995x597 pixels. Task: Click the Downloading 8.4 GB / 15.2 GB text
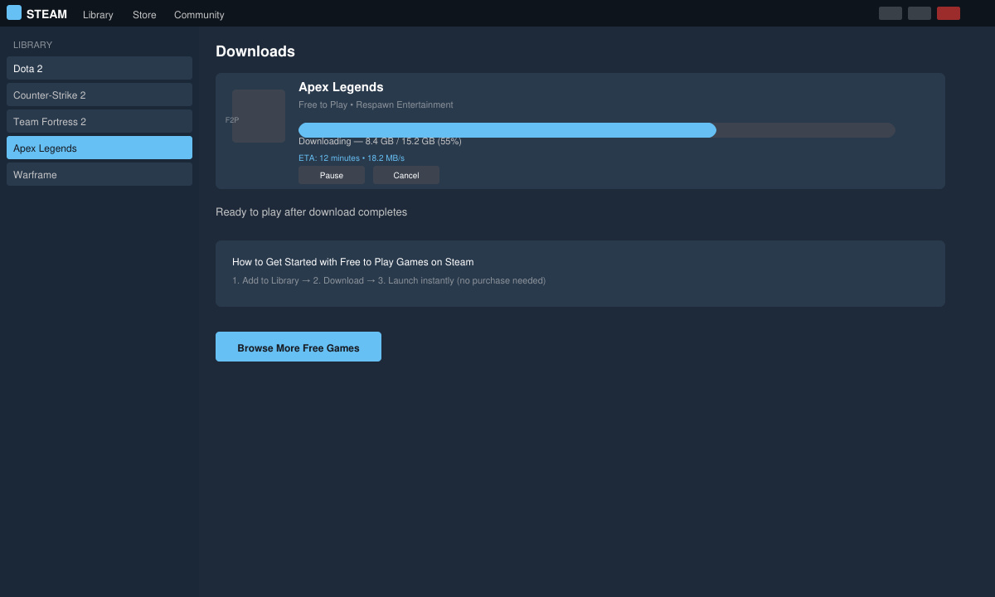pyautogui.click(x=380, y=141)
